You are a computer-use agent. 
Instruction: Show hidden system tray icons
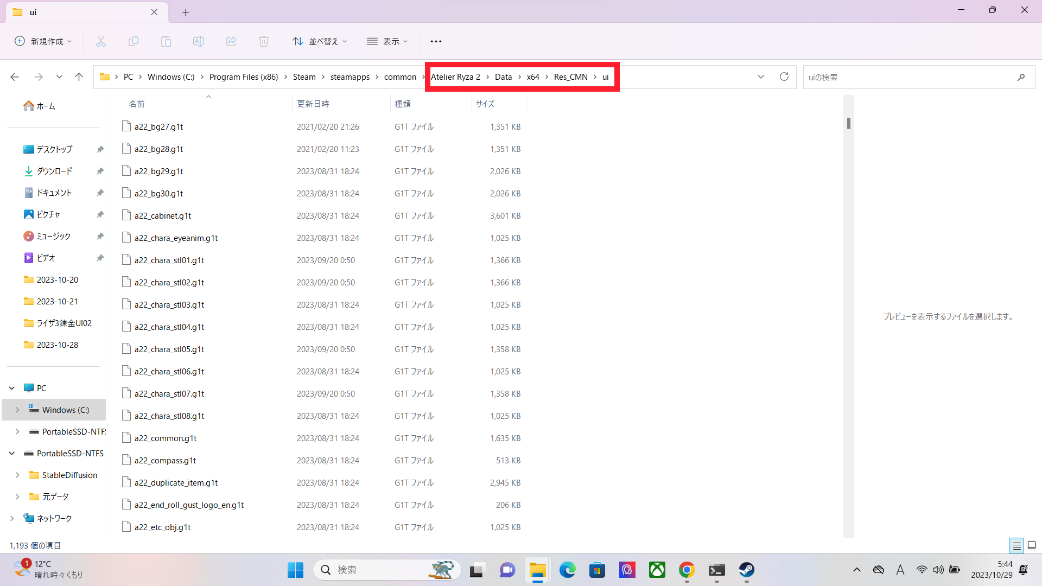tap(857, 570)
